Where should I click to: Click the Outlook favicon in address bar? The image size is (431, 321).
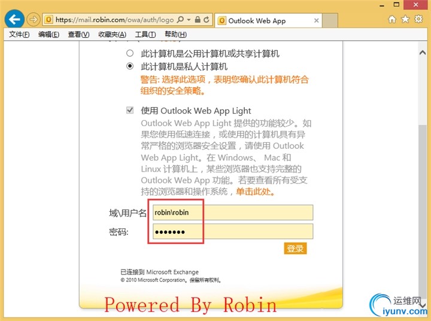pyautogui.click(x=48, y=20)
